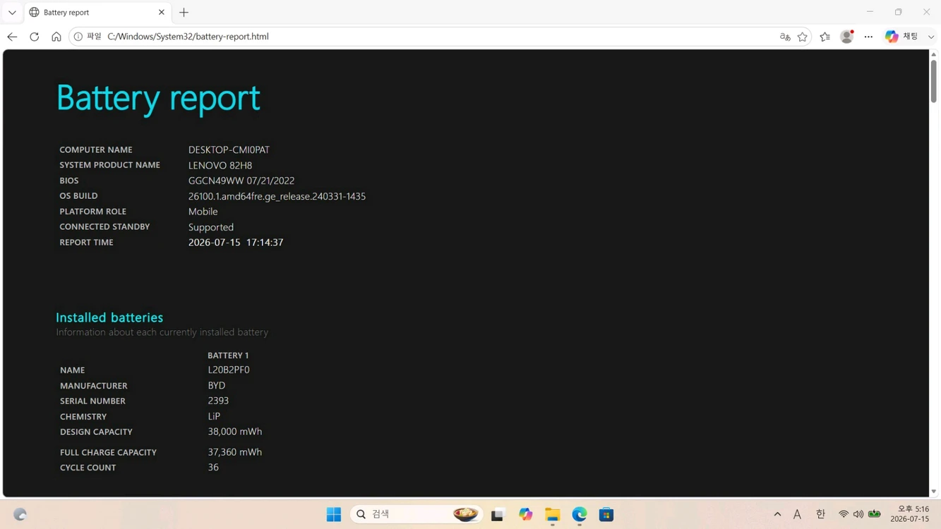Reload the battery report page

coord(34,37)
